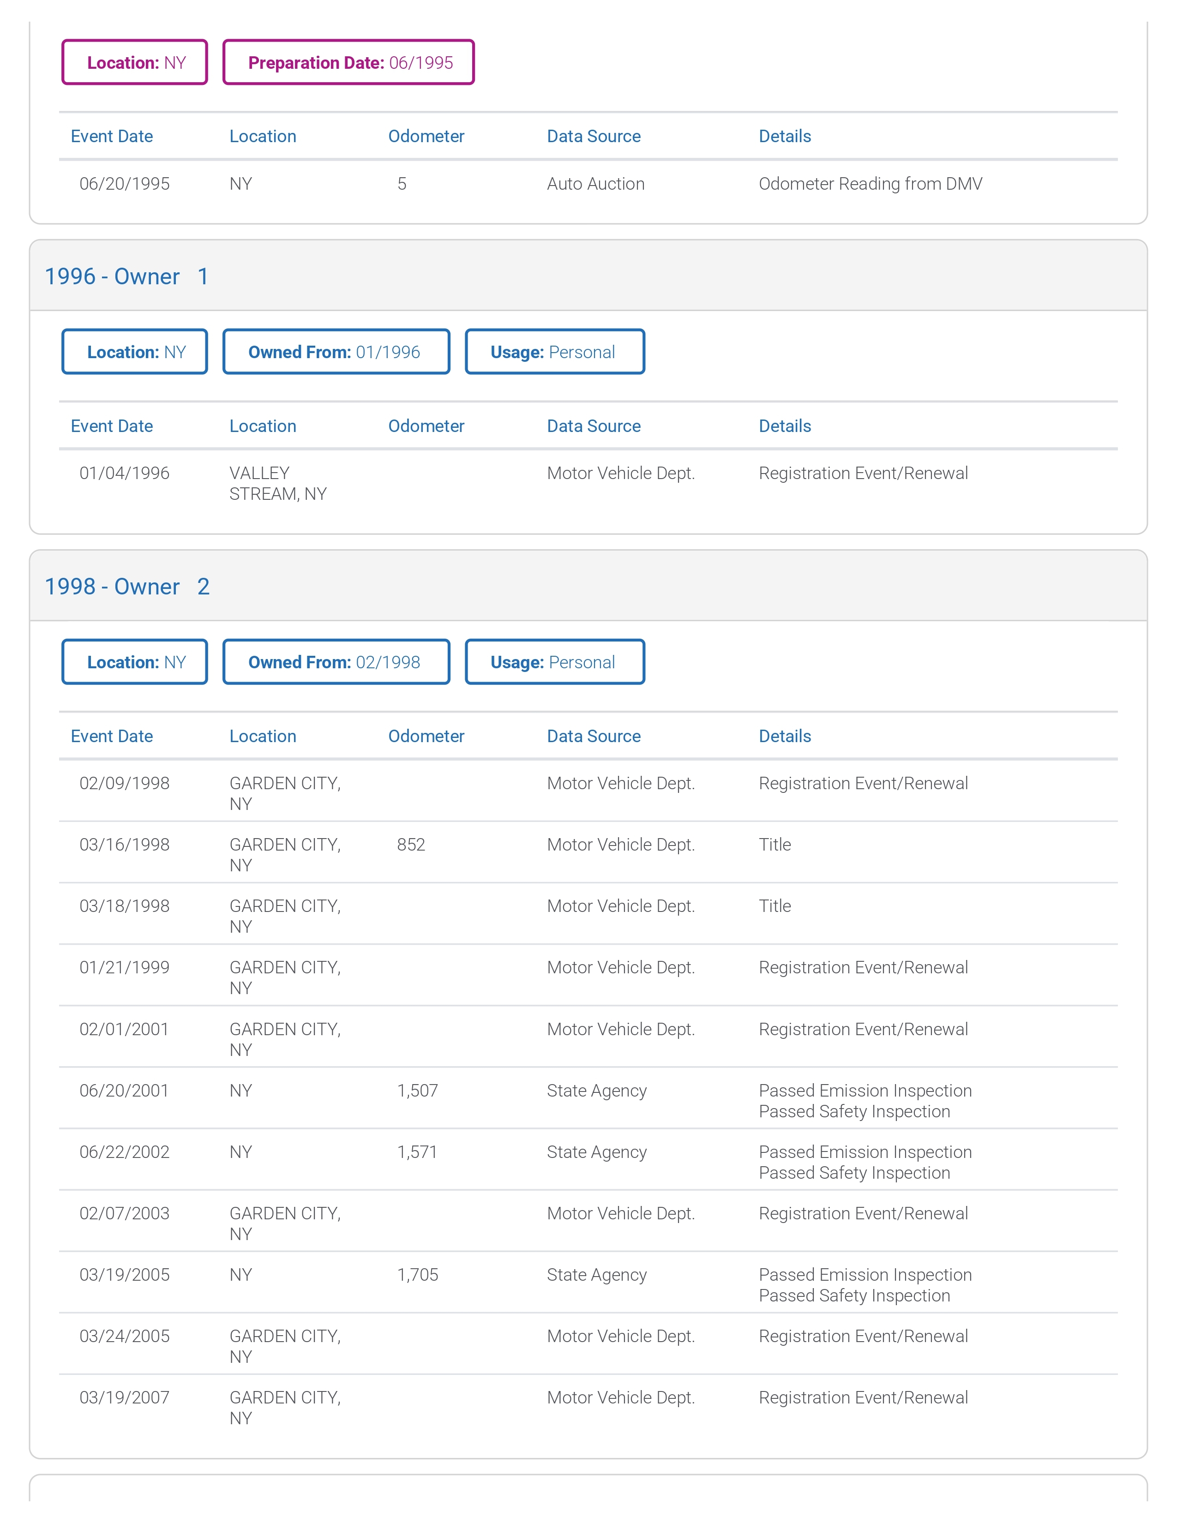Expand the 1996 - Owner 1 header

588,276
